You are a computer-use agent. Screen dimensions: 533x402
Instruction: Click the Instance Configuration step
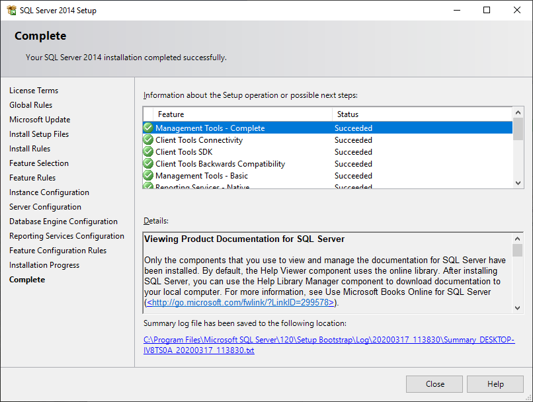click(x=49, y=192)
